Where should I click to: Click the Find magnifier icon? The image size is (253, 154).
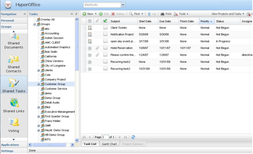click(x=131, y=14)
